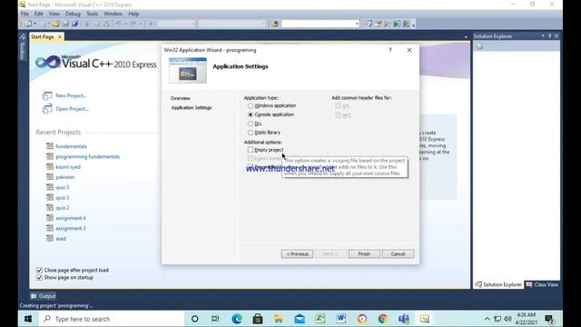Click the Open Project icon on Start Page
581x327 pixels.
47,109
